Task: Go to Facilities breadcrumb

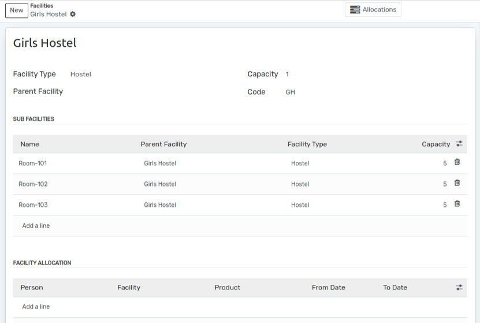Action: 42,6
